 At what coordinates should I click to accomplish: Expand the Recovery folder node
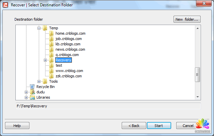coord(45,60)
